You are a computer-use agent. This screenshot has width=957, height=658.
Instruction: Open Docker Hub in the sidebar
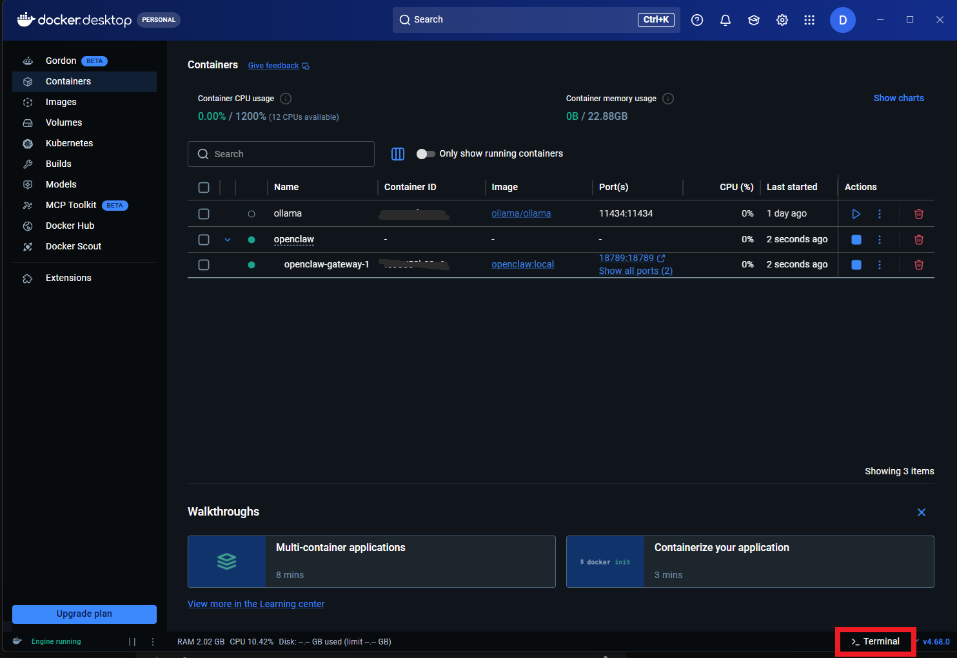(x=84, y=226)
